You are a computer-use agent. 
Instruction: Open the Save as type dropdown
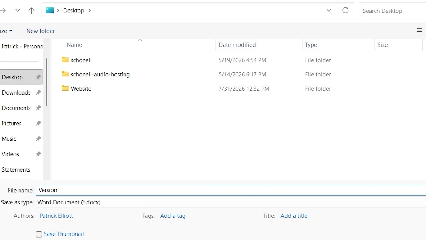pos(231,202)
